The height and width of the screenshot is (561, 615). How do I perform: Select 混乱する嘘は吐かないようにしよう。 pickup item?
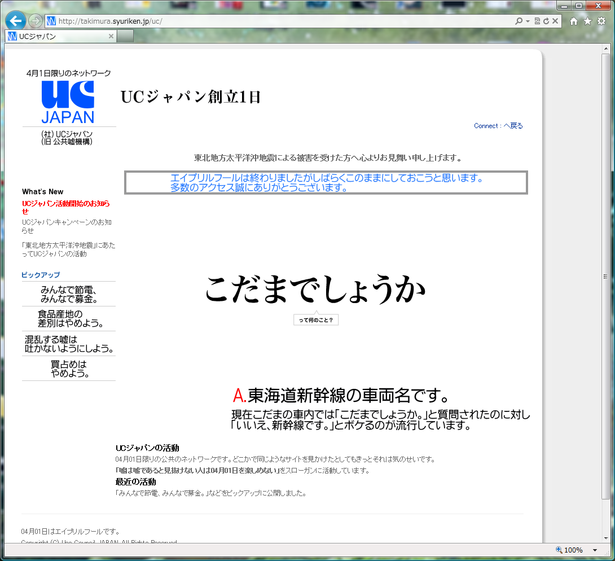coord(69,344)
